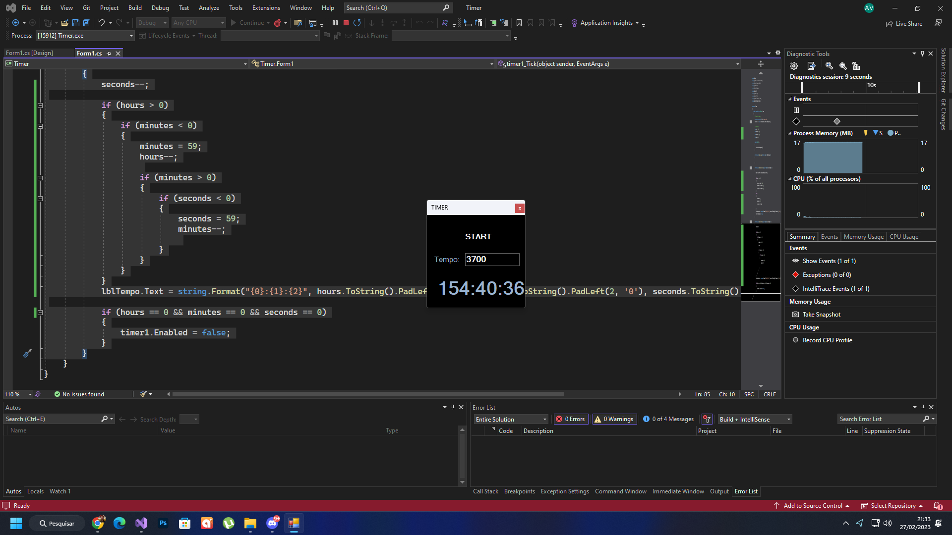Screen dimensions: 952x535
Task: Open Diagnostic Tools settings gear
Action: click(x=794, y=66)
